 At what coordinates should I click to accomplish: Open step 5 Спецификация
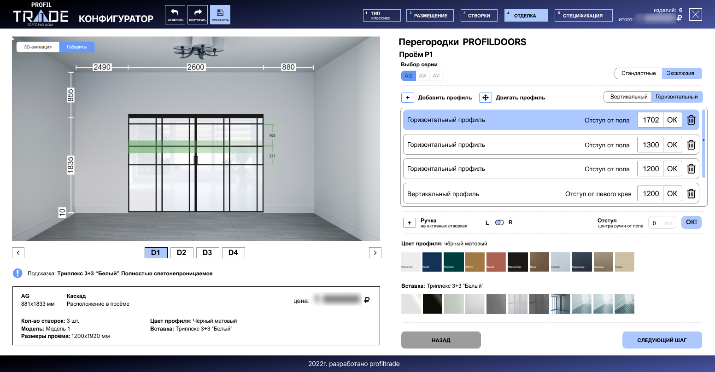coord(583,15)
